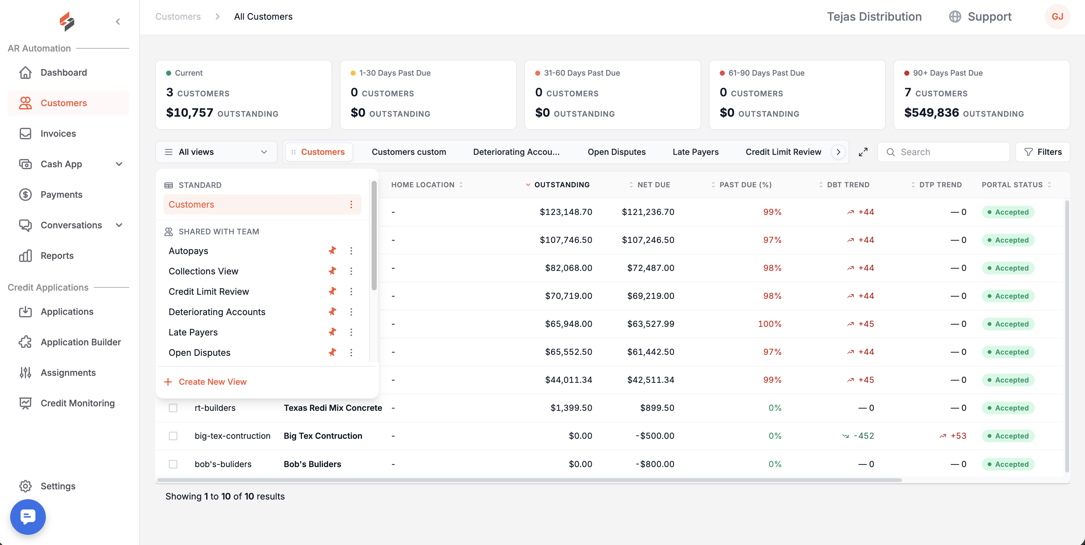
Task: Expand the Cash App submenu
Action: [119, 164]
